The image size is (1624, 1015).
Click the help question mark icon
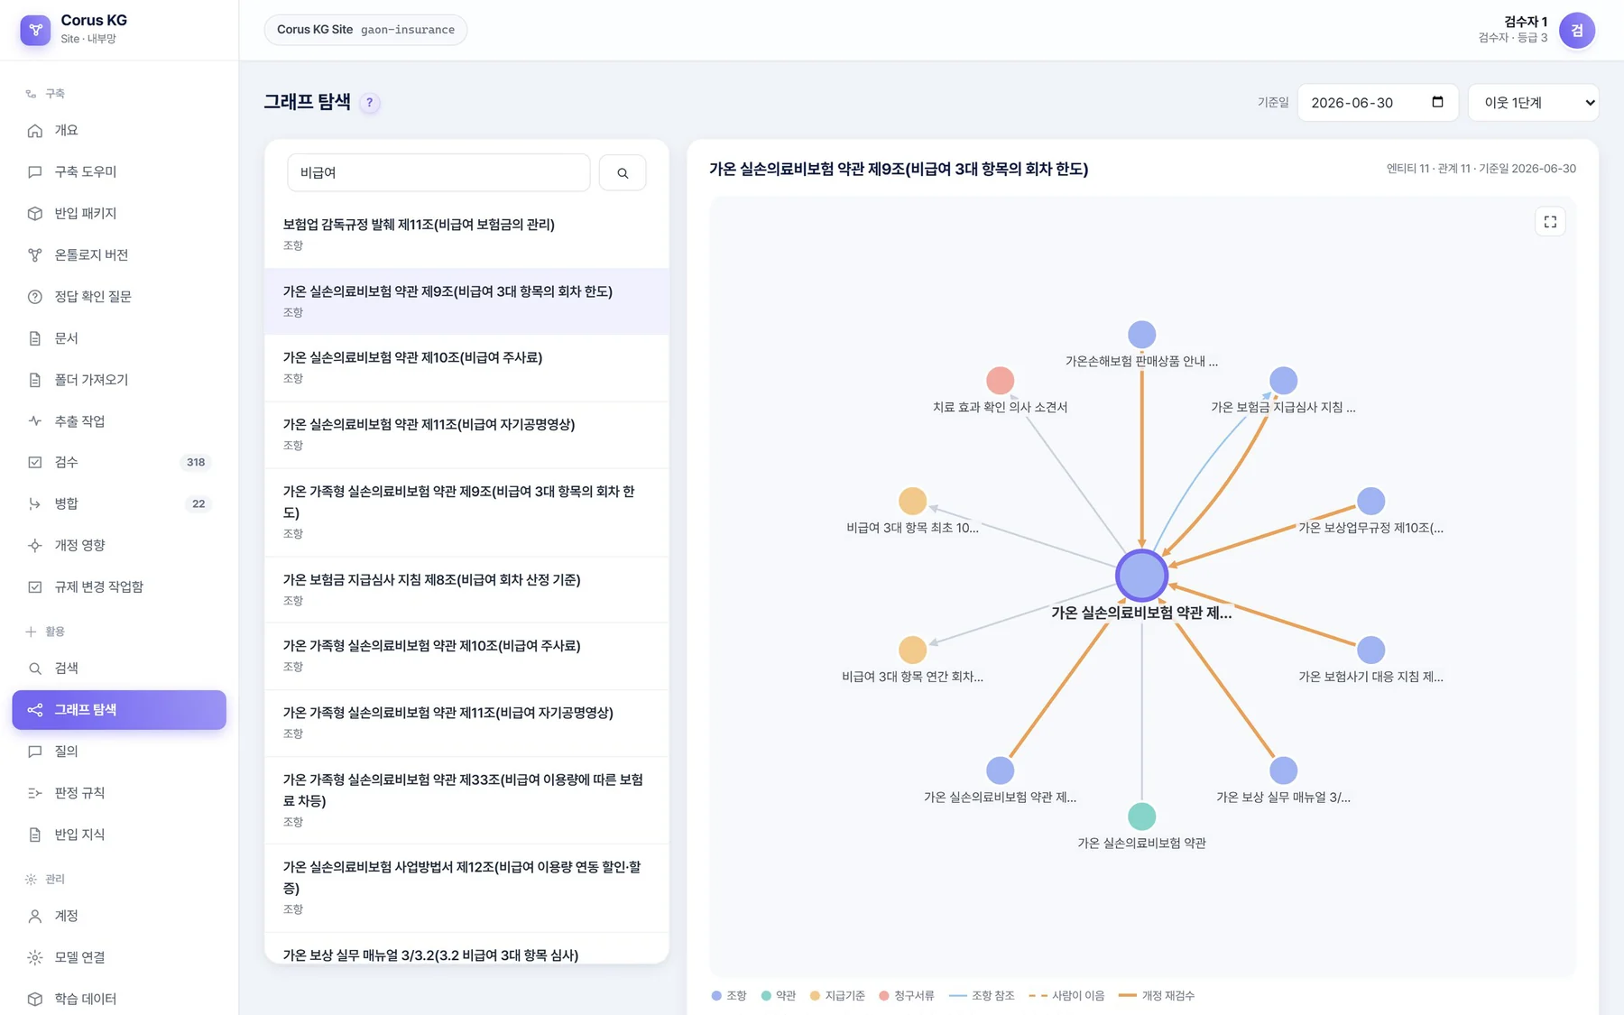(369, 103)
